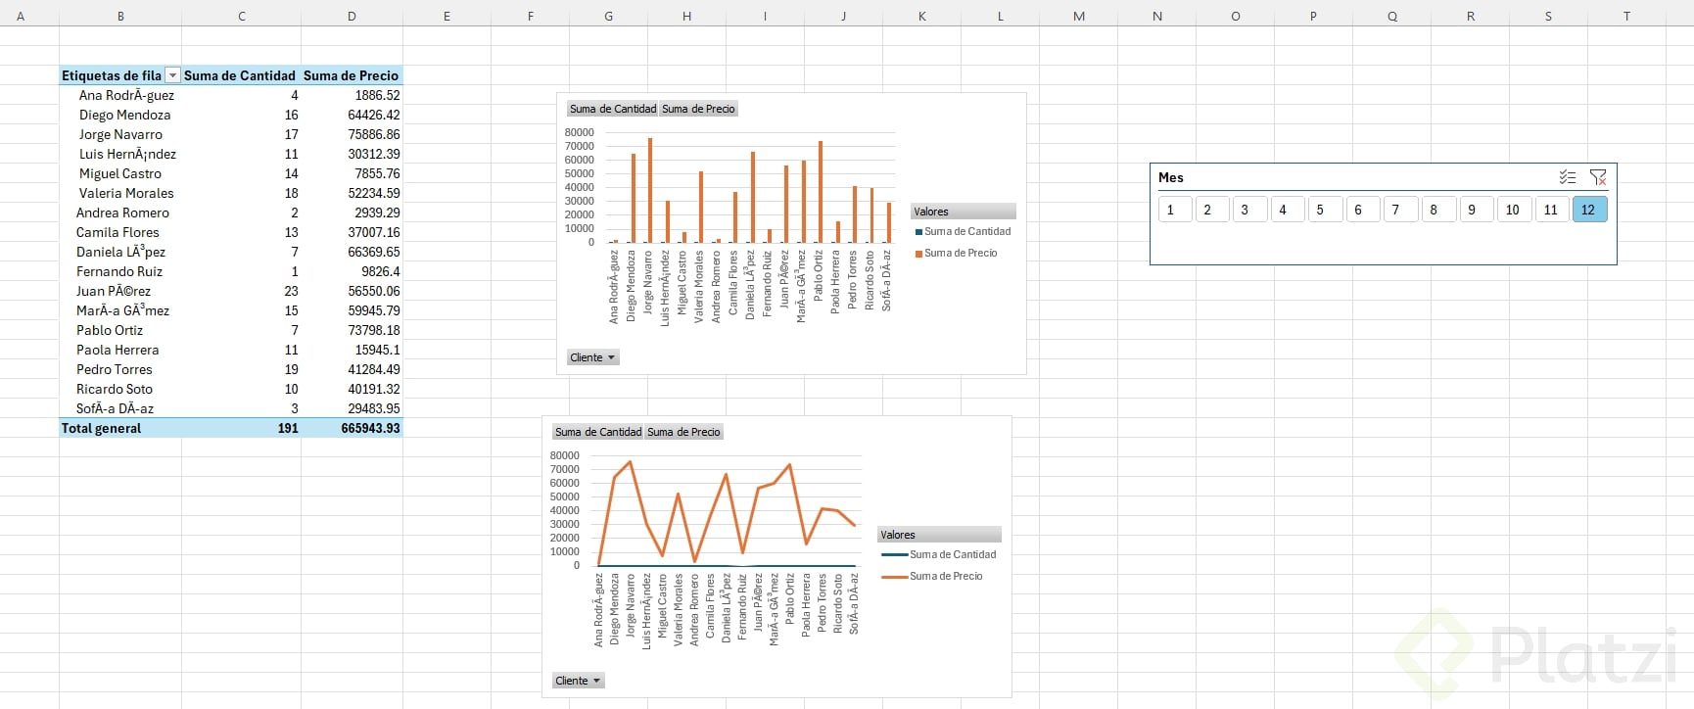Click Suma de Precio button in bar chart

point(698,109)
